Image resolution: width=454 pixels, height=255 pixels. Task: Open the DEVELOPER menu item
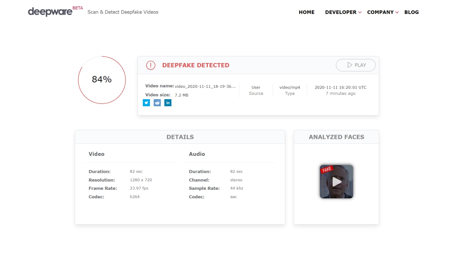click(340, 12)
